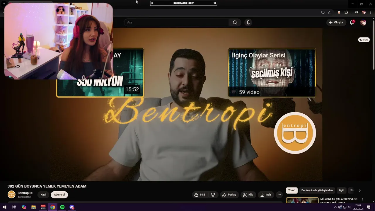Screen dimensions: 375x211
Task: Click the page scrollbar thumb
Action: pos(373,45)
